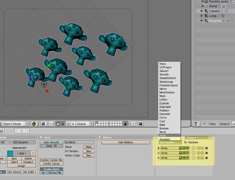Image resolution: width=235 pixels, height=180 pixels.
Task: Click the circle cage toggle on third Array
Action: click(x=194, y=158)
